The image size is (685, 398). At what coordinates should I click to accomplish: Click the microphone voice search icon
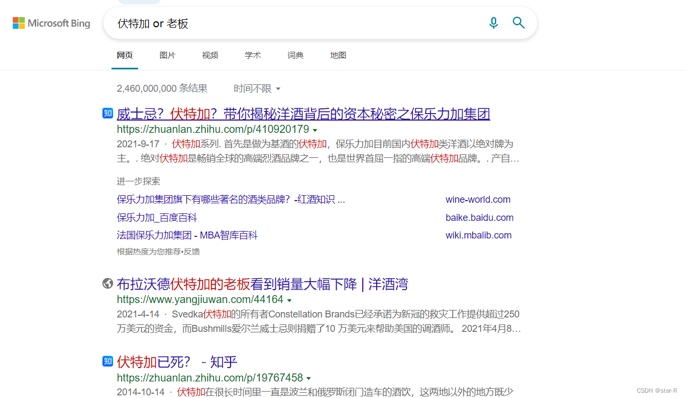[493, 23]
